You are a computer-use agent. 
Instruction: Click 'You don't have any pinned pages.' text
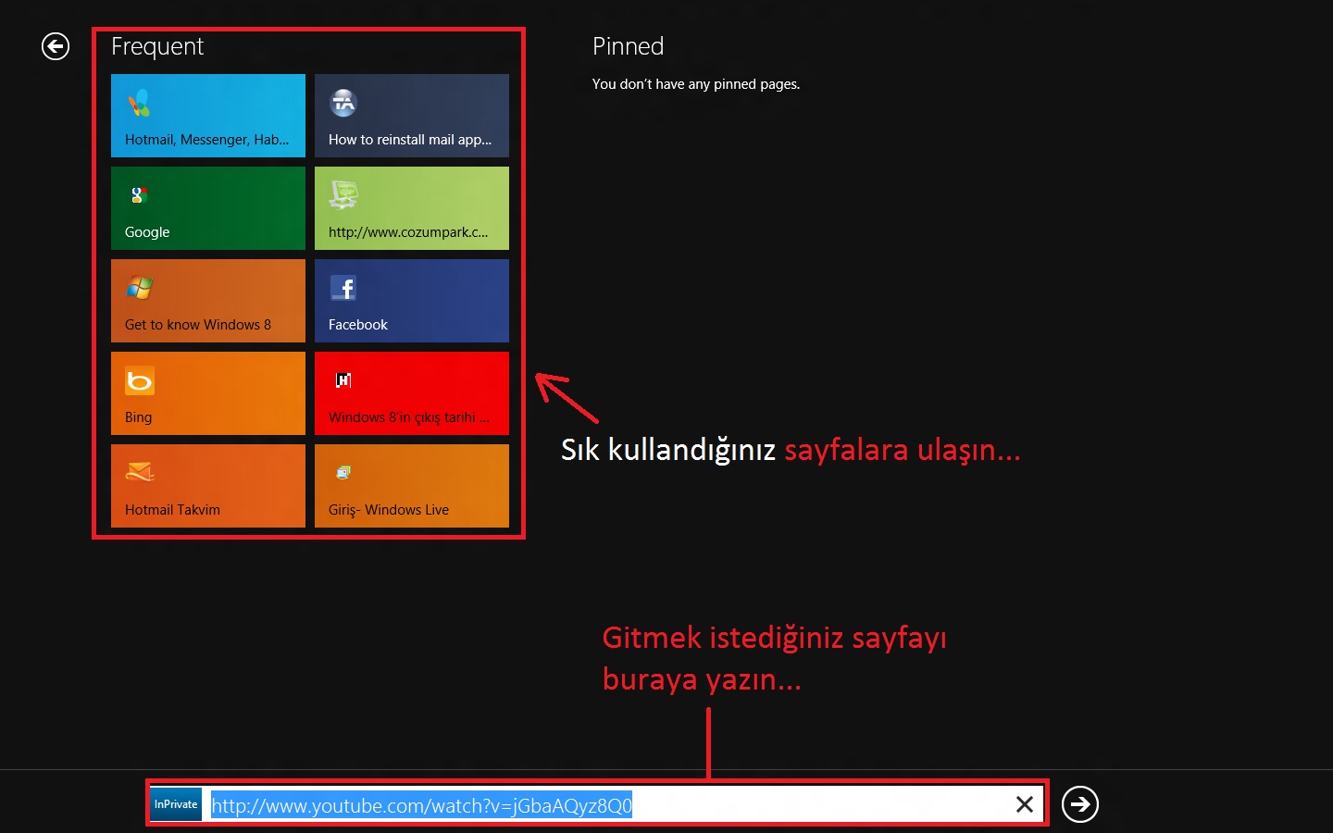point(696,84)
